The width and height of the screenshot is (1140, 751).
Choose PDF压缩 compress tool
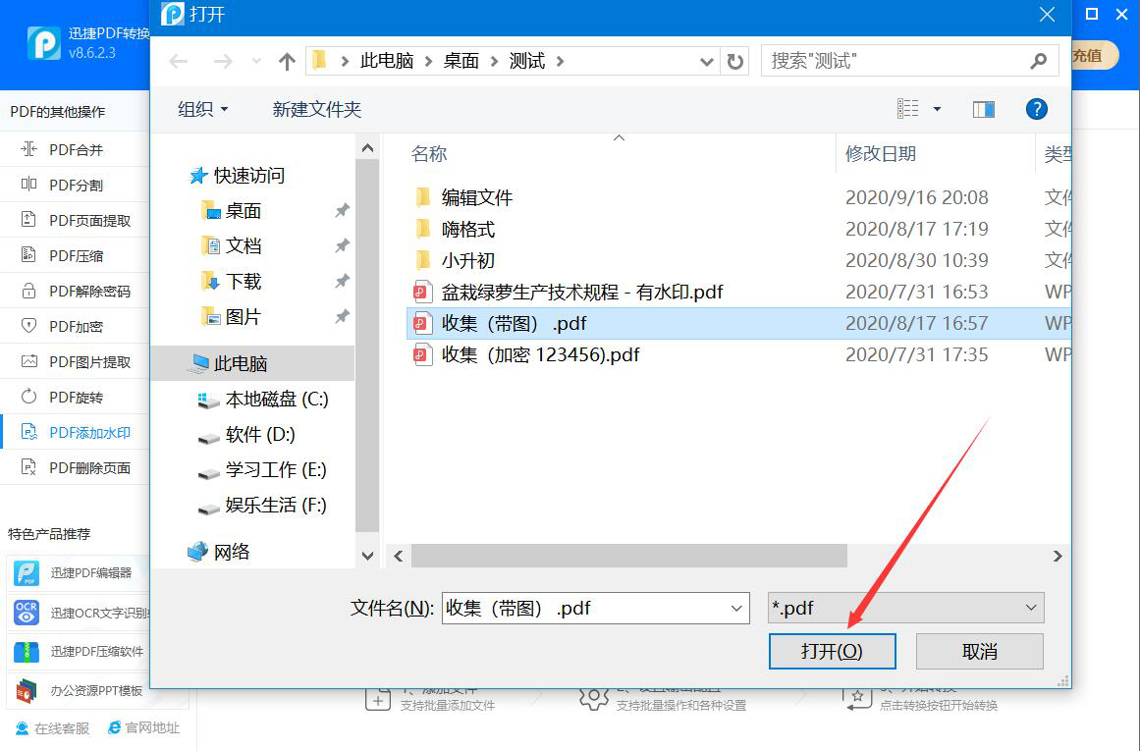75,255
